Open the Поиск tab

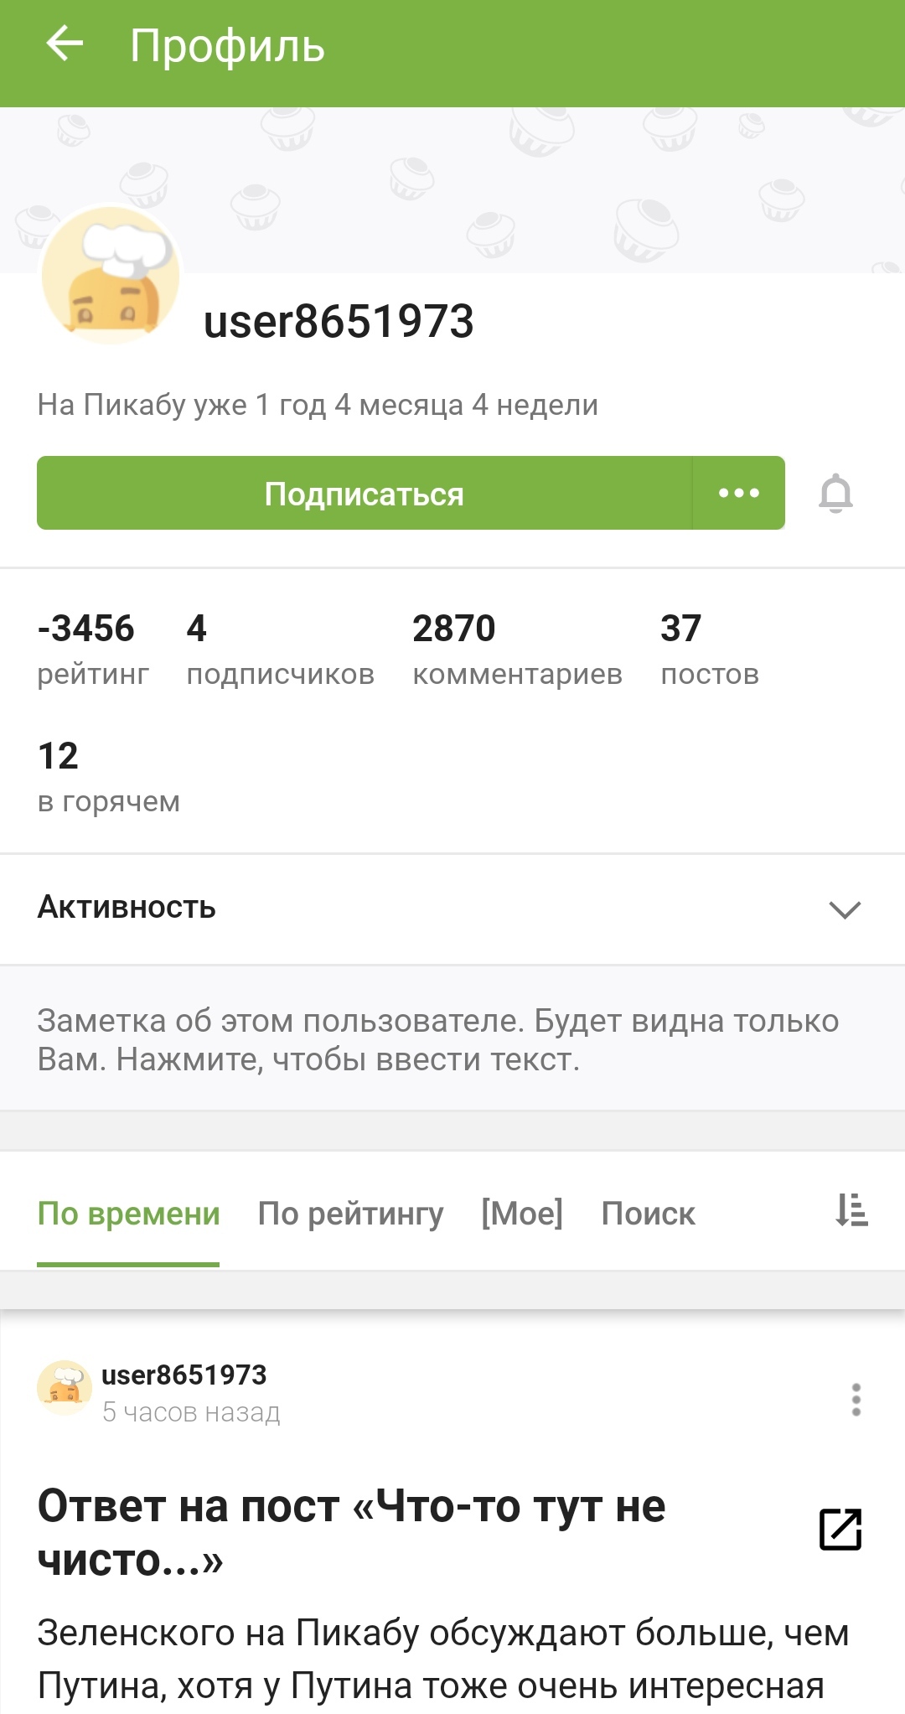click(x=648, y=1214)
